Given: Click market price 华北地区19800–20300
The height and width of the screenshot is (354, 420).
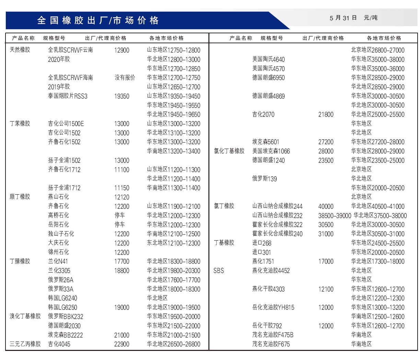Looking at the screenshot, I should click(x=174, y=271).
